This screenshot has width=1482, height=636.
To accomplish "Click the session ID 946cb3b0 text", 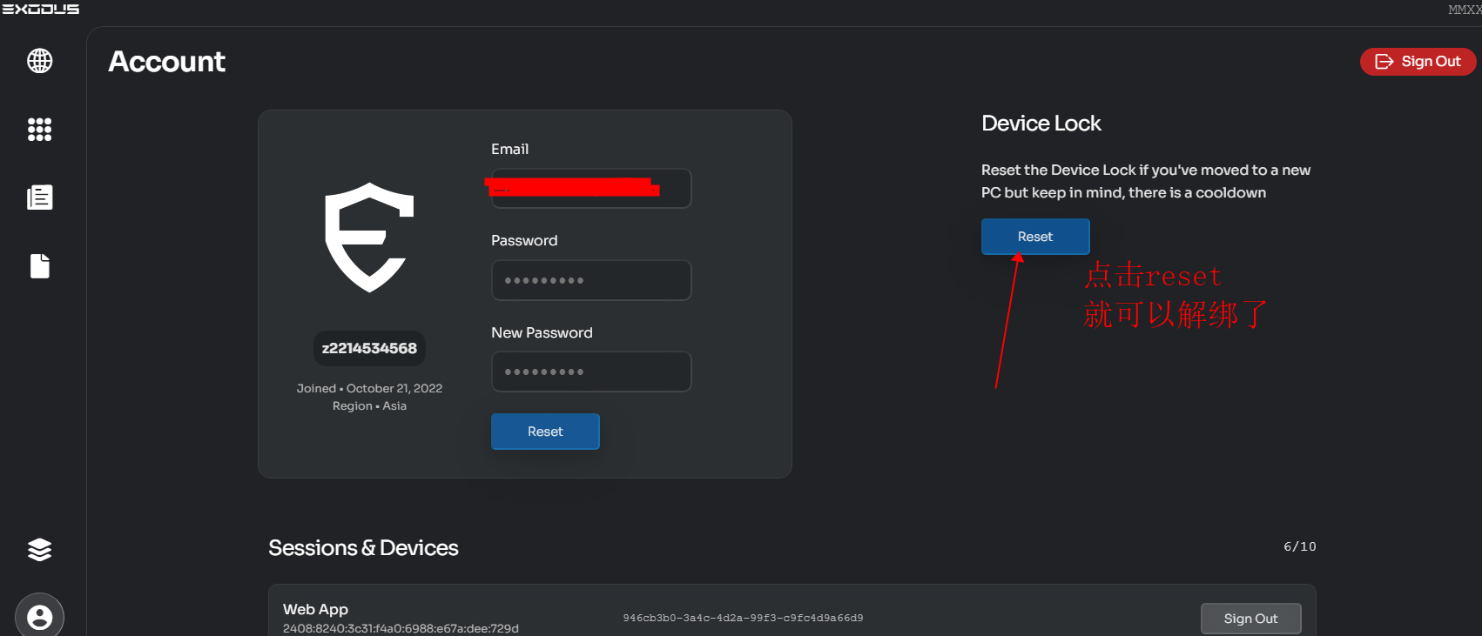I will tap(743, 618).
